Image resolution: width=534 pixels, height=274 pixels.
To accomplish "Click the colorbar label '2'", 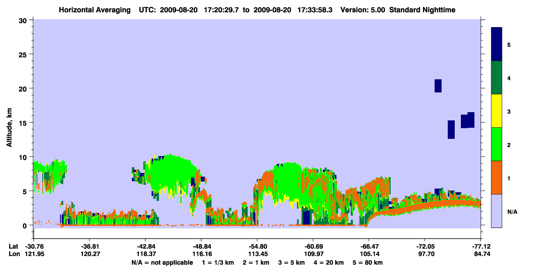I will point(509,144).
